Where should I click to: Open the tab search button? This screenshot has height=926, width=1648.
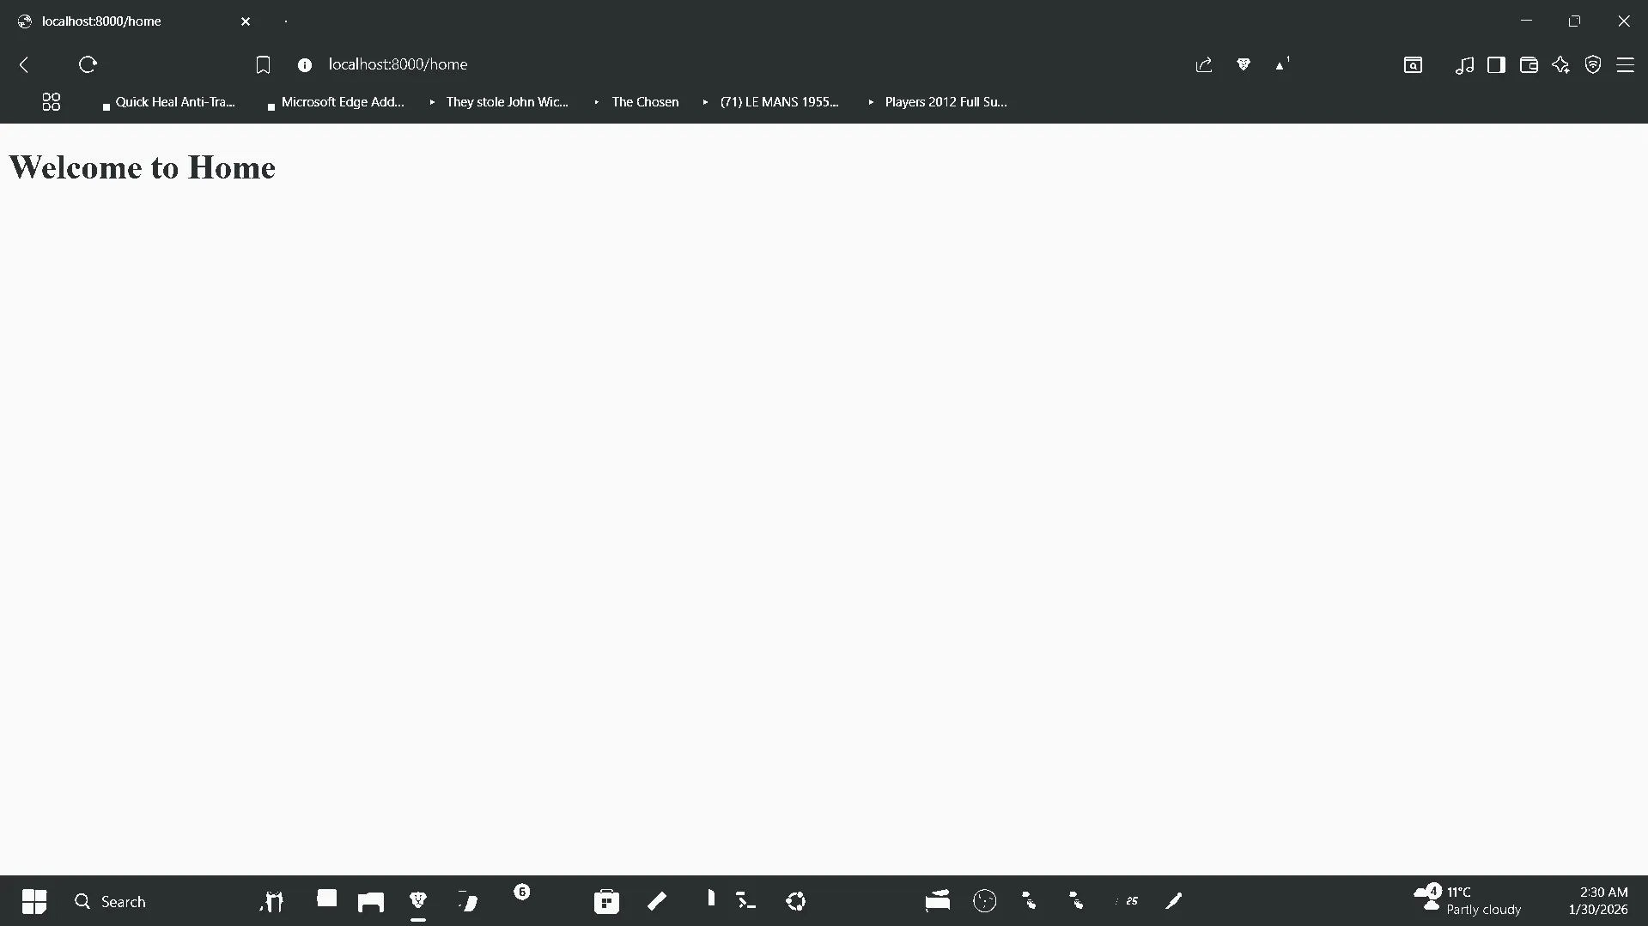point(1413,64)
